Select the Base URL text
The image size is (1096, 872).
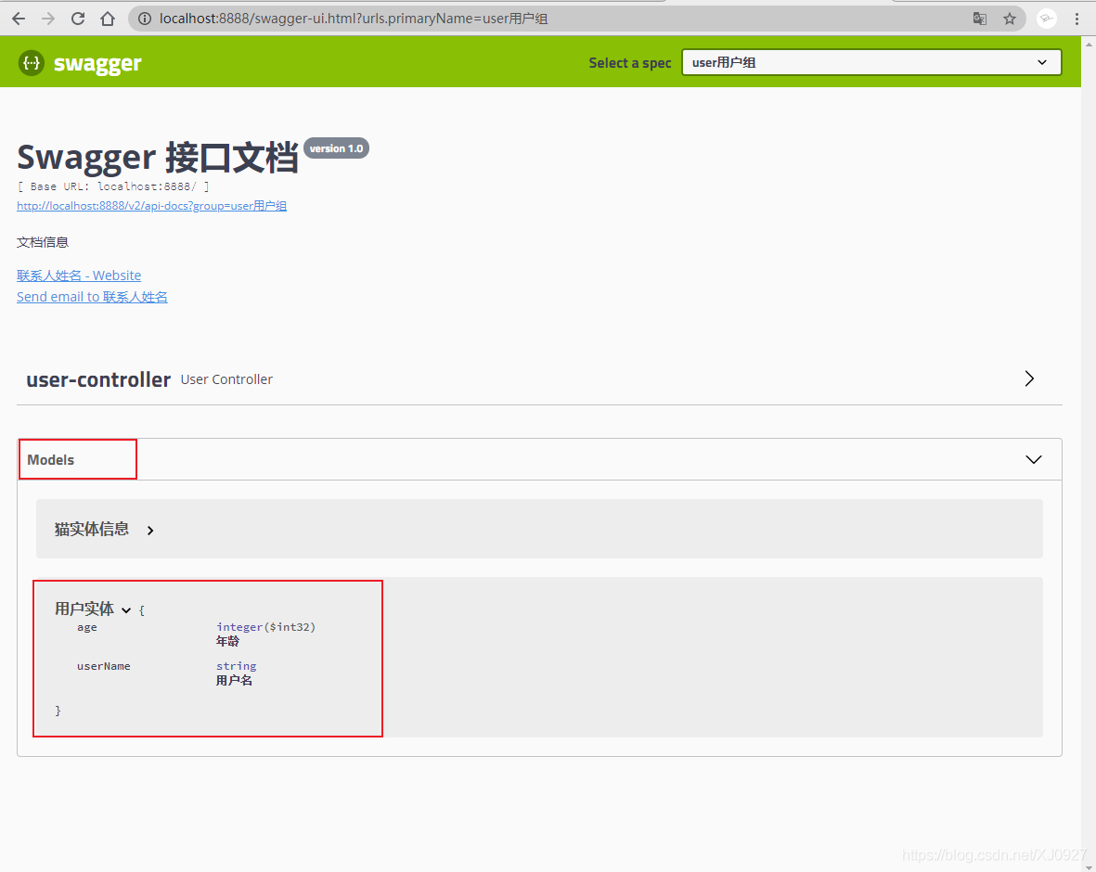(113, 186)
